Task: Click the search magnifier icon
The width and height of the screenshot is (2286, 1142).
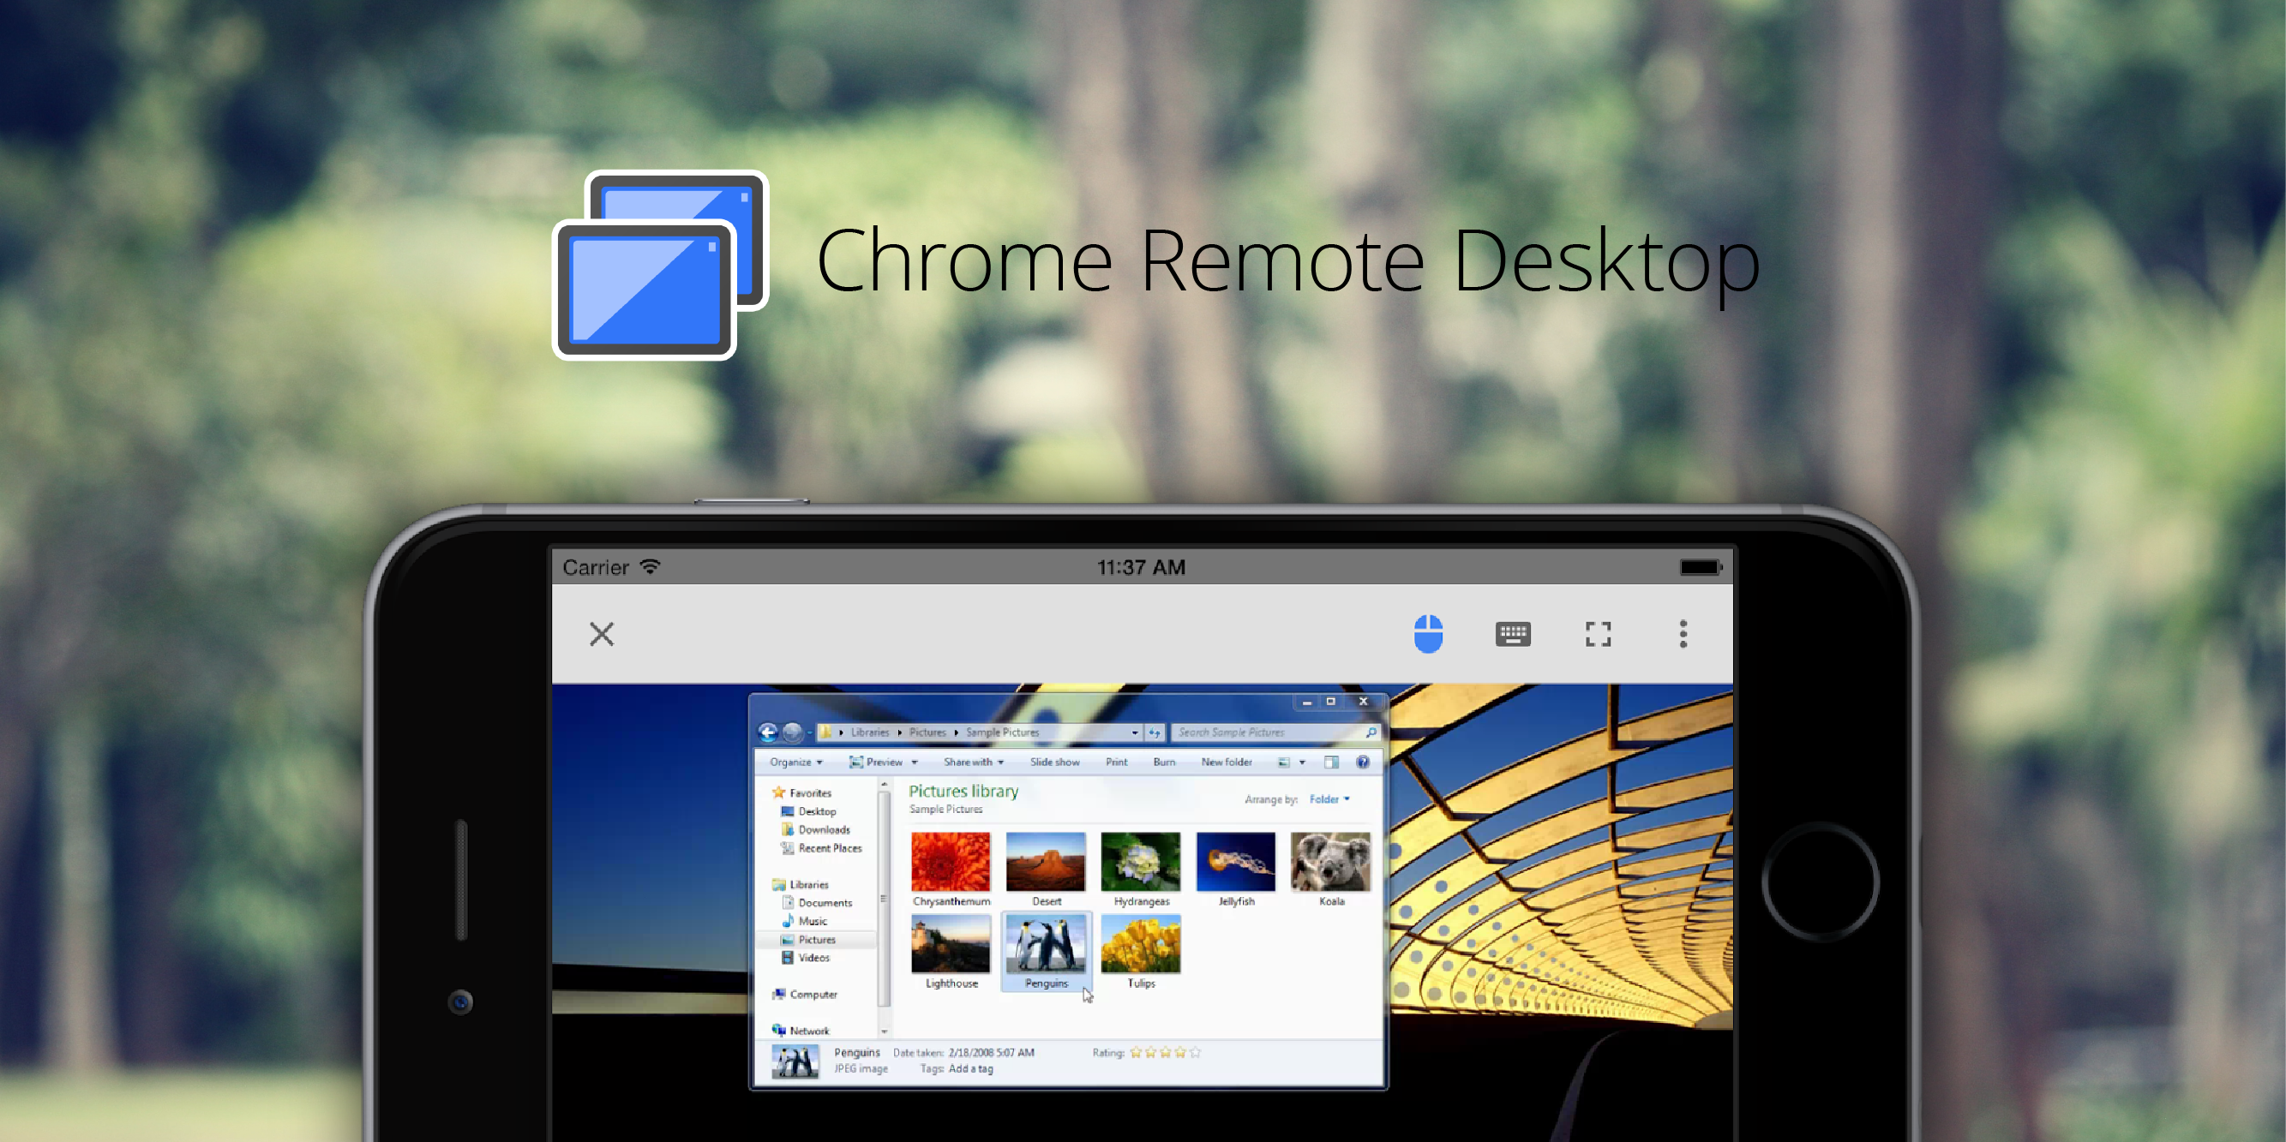Action: tap(1371, 732)
